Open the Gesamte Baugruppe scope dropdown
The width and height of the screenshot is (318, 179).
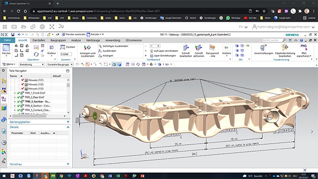pos(60,64)
